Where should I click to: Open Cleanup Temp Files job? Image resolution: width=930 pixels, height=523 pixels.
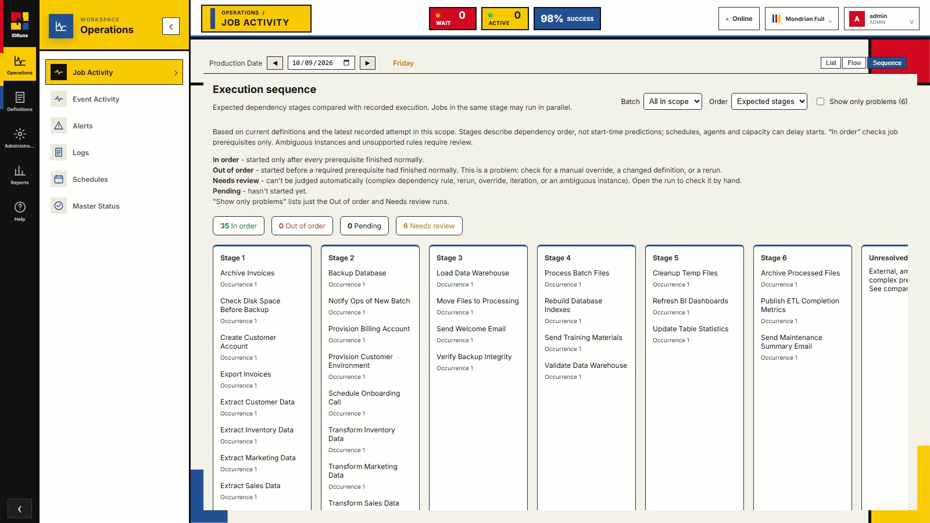click(685, 273)
